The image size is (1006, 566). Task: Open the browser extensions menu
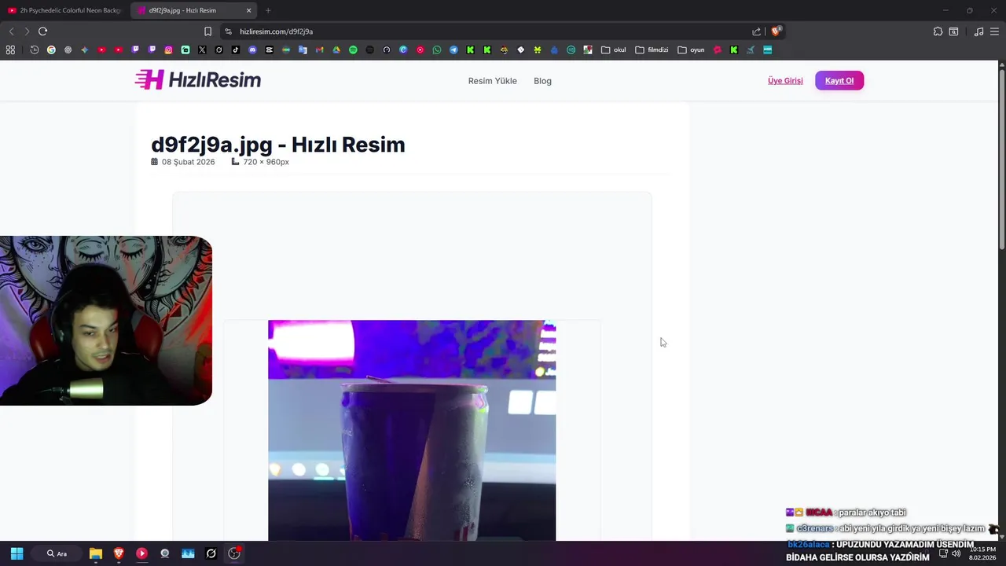pos(938,31)
